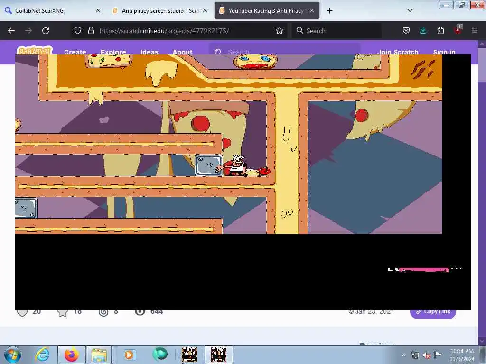
Task: Show the Firefox downloads panel
Action: 423,30
